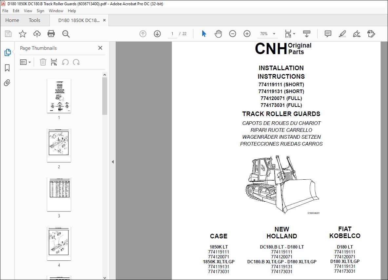Screen dimensions: 388x280
Task: Select page 1 thumbnail
Action: [59, 96]
